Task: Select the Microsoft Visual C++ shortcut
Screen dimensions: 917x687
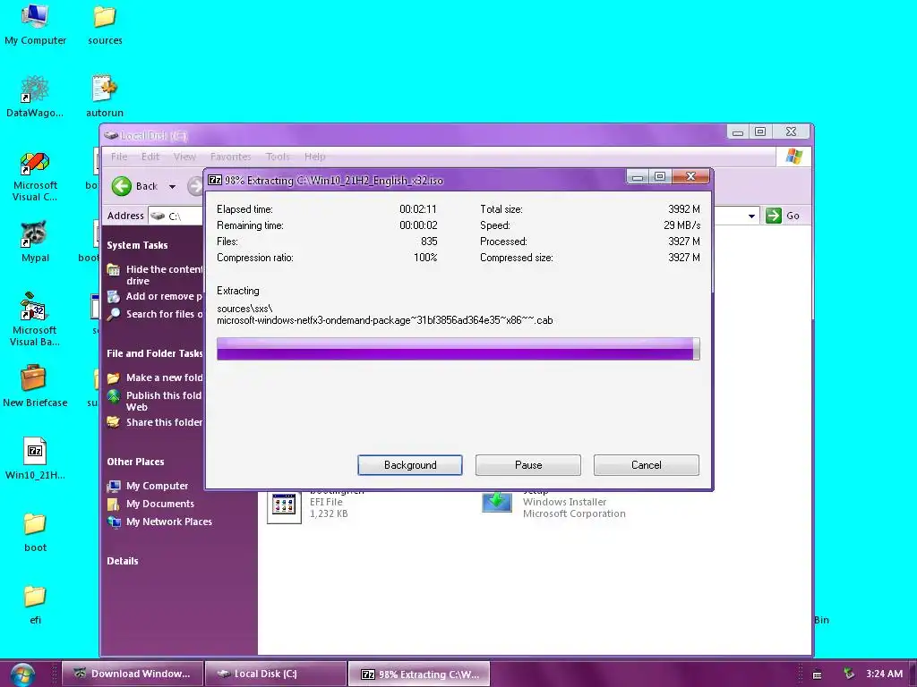Action: pyautogui.click(x=35, y=177)
